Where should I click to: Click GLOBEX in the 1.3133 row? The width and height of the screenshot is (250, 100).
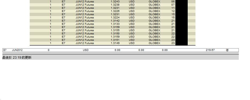point(154,24)
